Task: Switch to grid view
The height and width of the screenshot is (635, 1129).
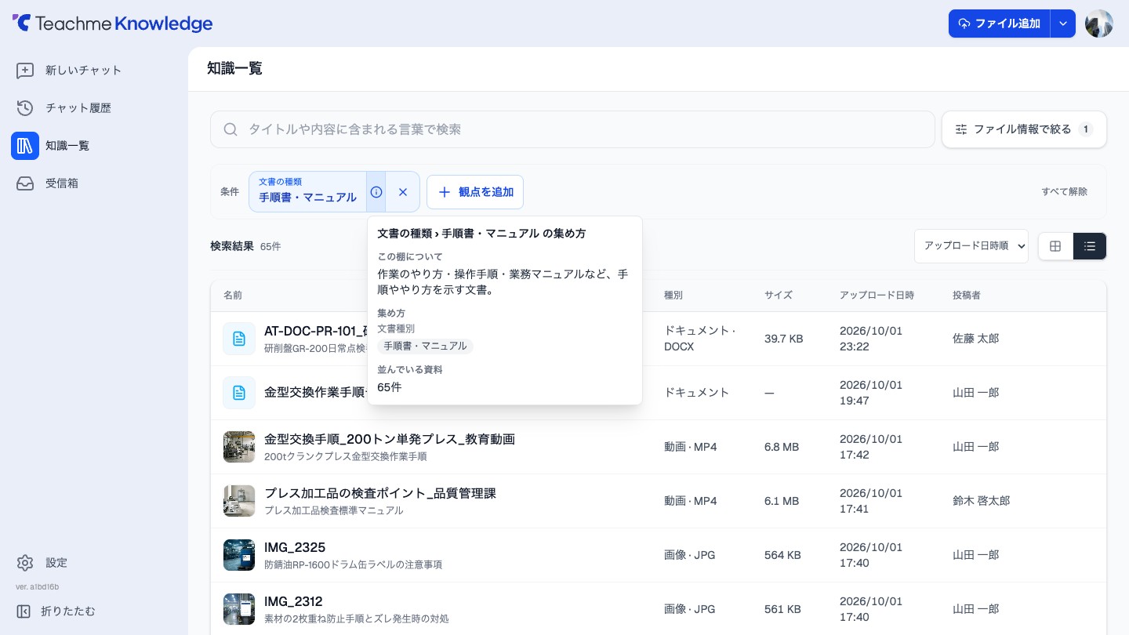Action: [x=1055, y=246]
